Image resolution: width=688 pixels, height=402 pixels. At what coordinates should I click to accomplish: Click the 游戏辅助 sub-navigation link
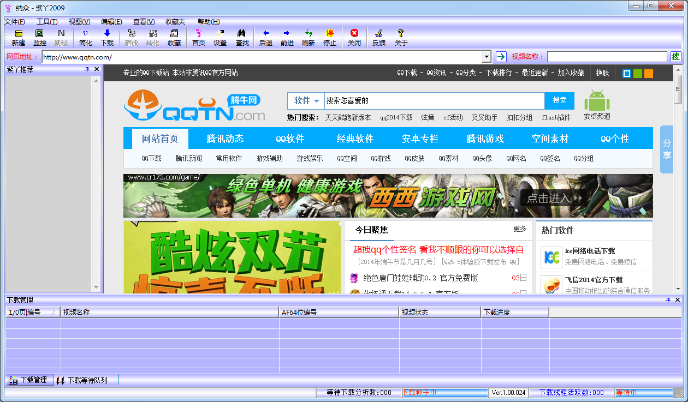coord(270,159)
